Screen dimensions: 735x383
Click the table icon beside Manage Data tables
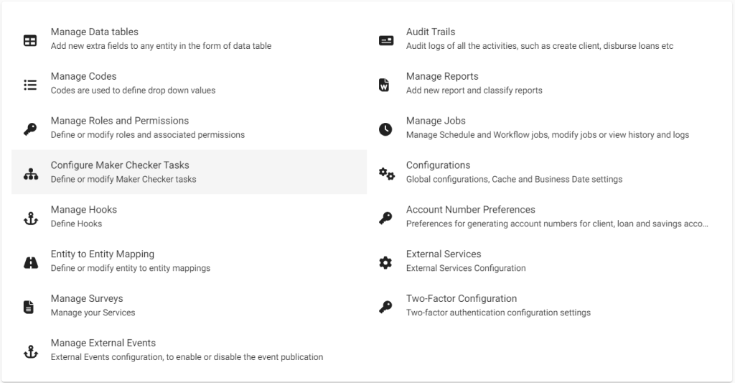pyautogui.click(x=30, y=41)
